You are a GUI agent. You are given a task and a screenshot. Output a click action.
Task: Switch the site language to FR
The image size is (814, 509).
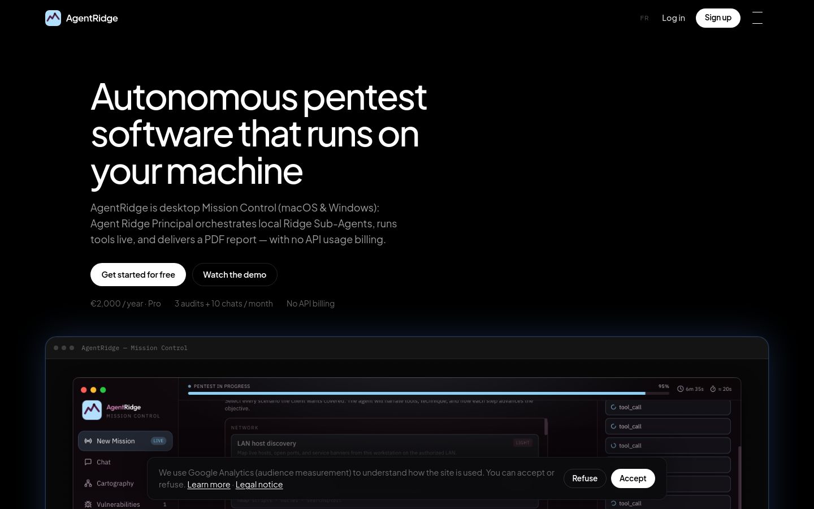click(644, 18)
